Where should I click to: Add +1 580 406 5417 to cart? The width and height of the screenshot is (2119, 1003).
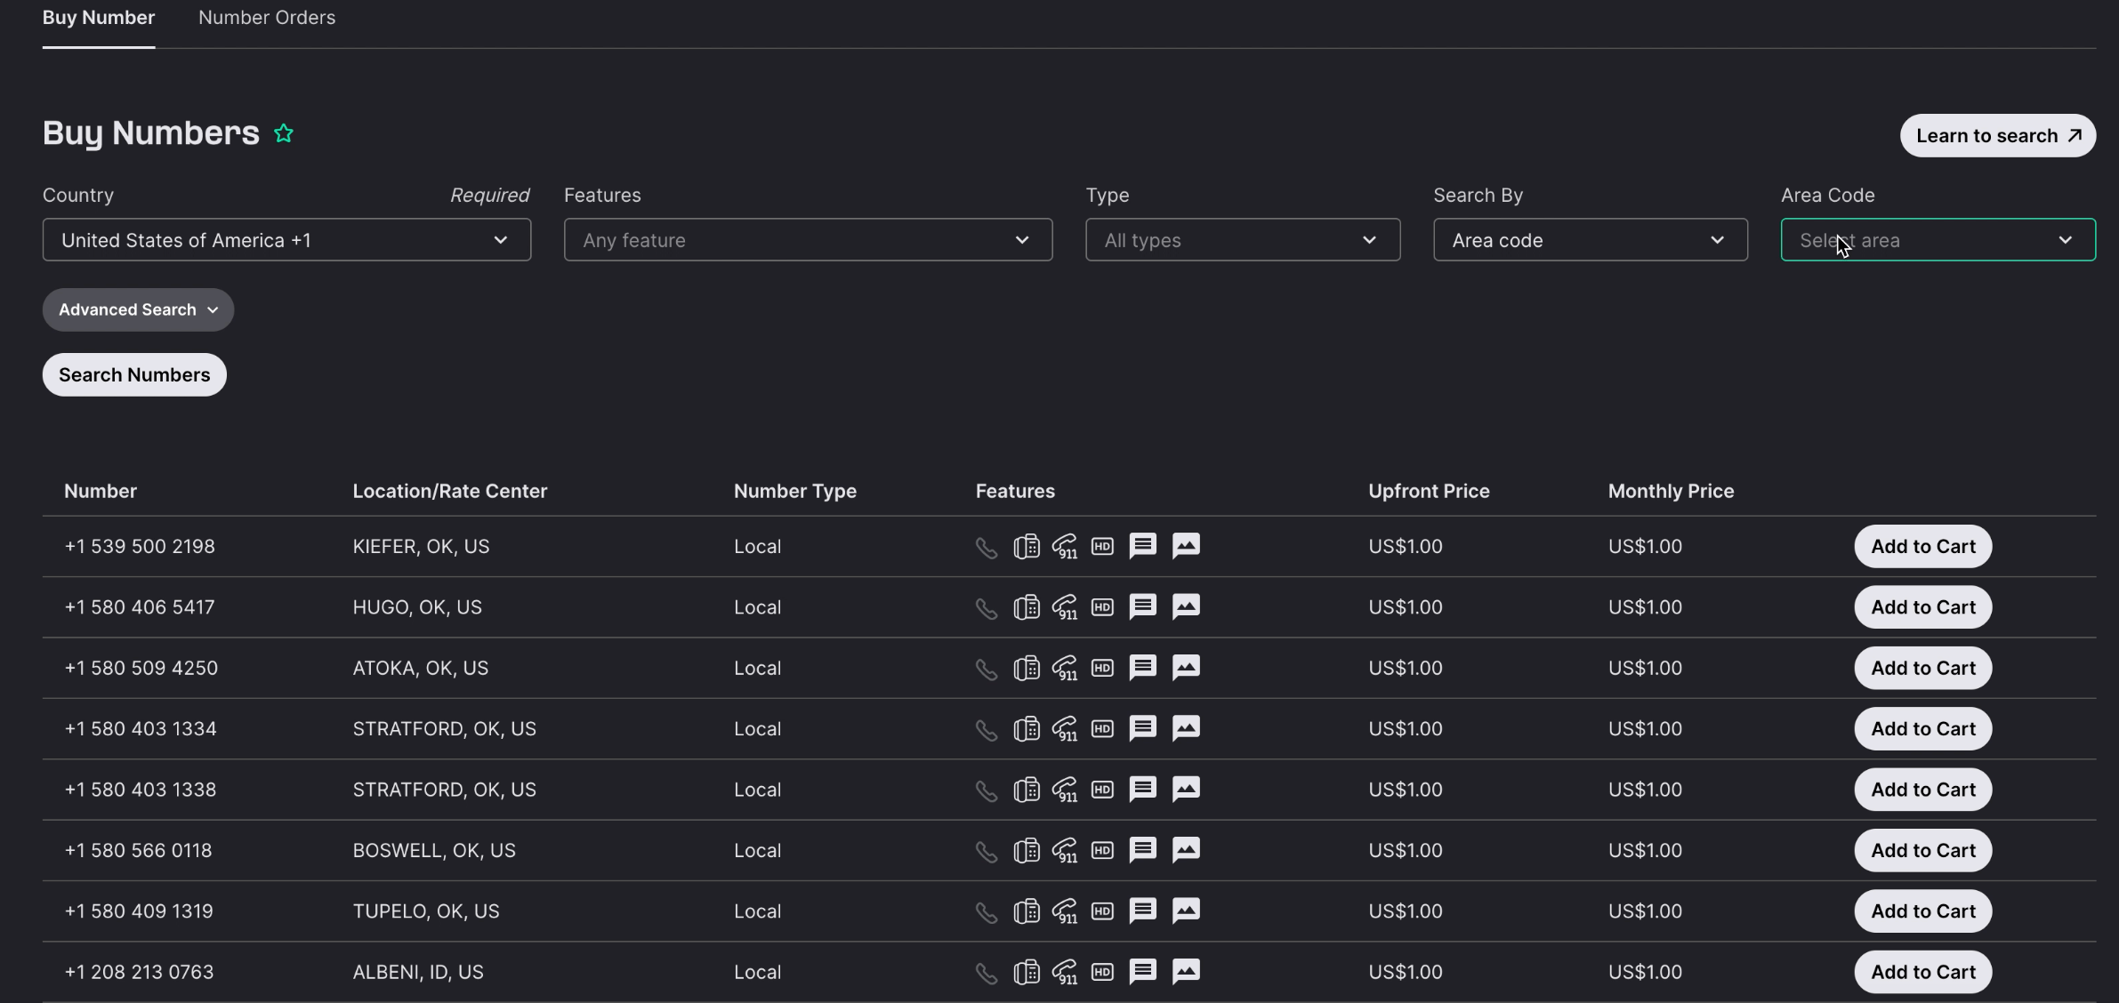[x=1923, y=607]
